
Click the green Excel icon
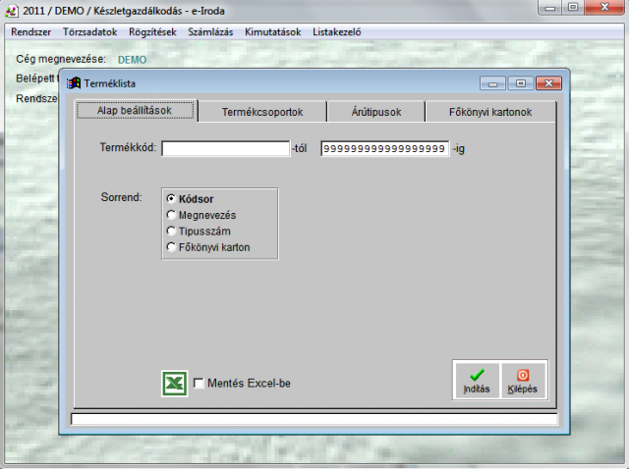174,383
